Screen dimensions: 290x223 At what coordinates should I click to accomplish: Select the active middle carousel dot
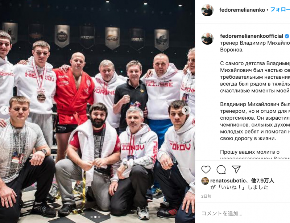pos(95,217)
